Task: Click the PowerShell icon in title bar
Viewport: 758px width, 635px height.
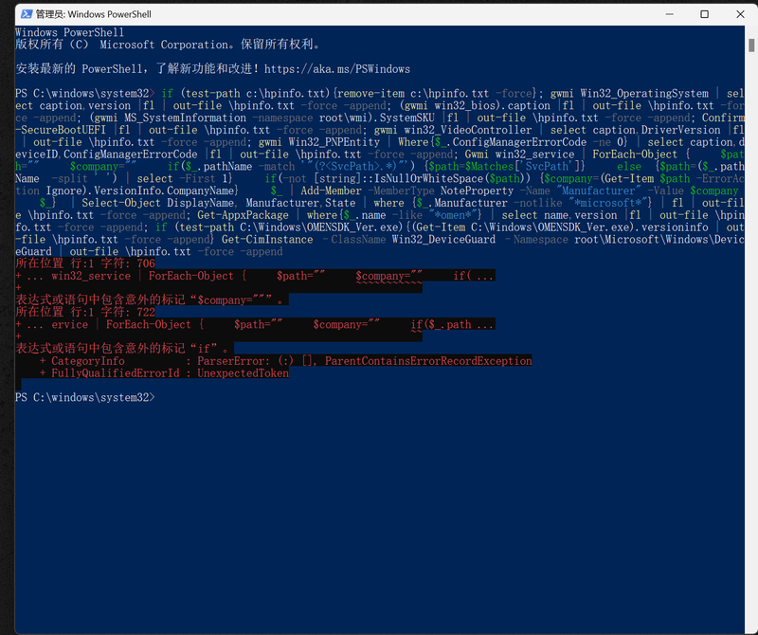Action: [x=23, y=14]
